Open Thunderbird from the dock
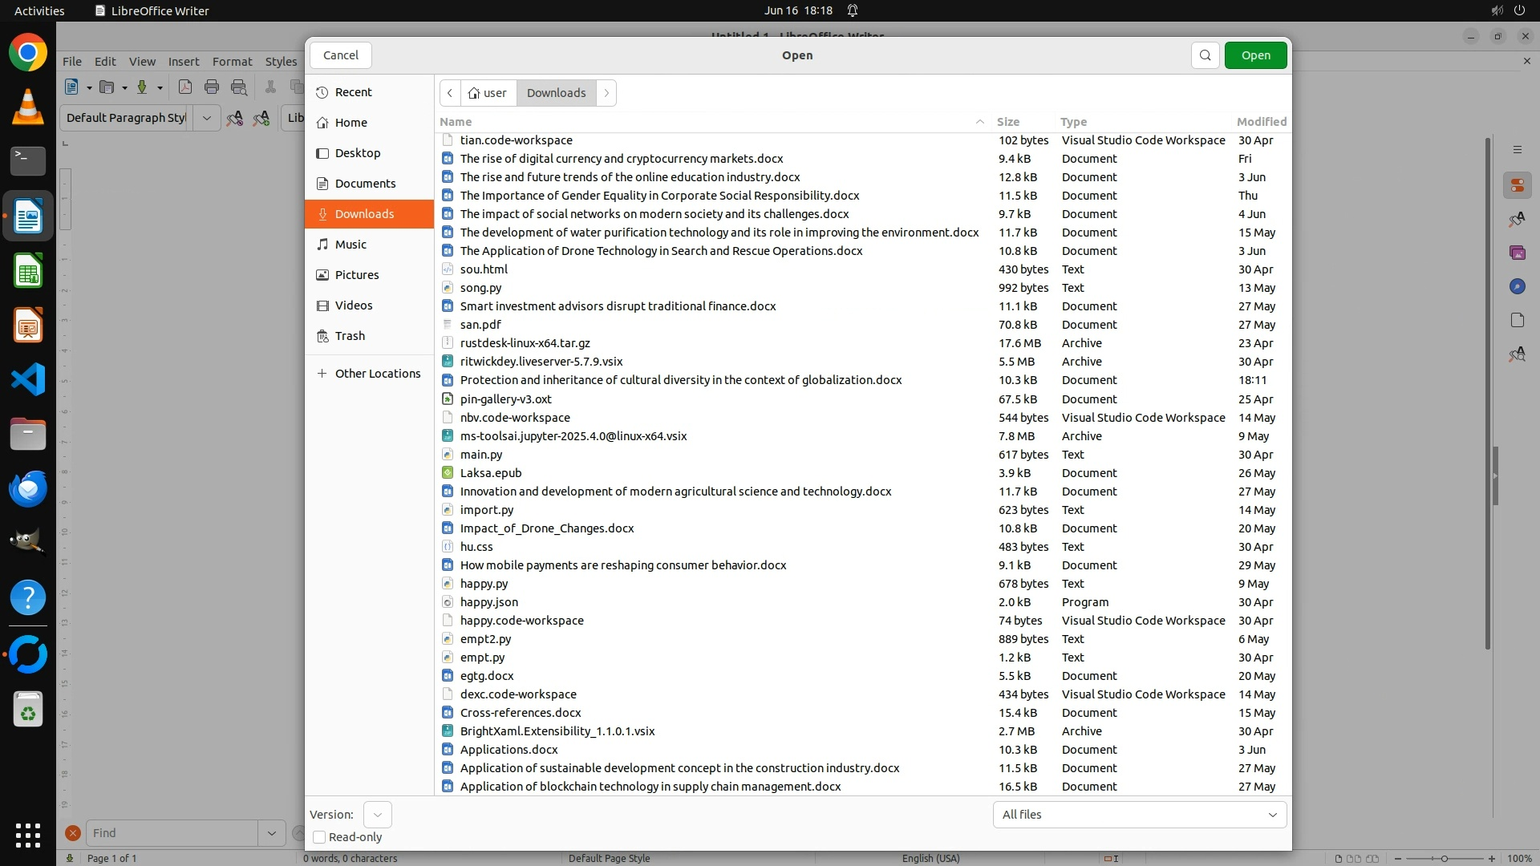This screenshot has width=1540, height=866. click(x=28, y=488)
